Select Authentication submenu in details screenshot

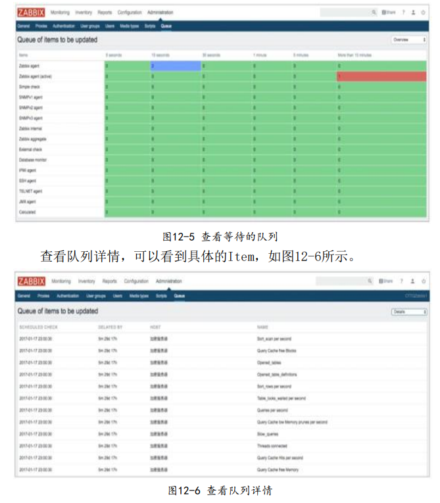pos(68,296)
